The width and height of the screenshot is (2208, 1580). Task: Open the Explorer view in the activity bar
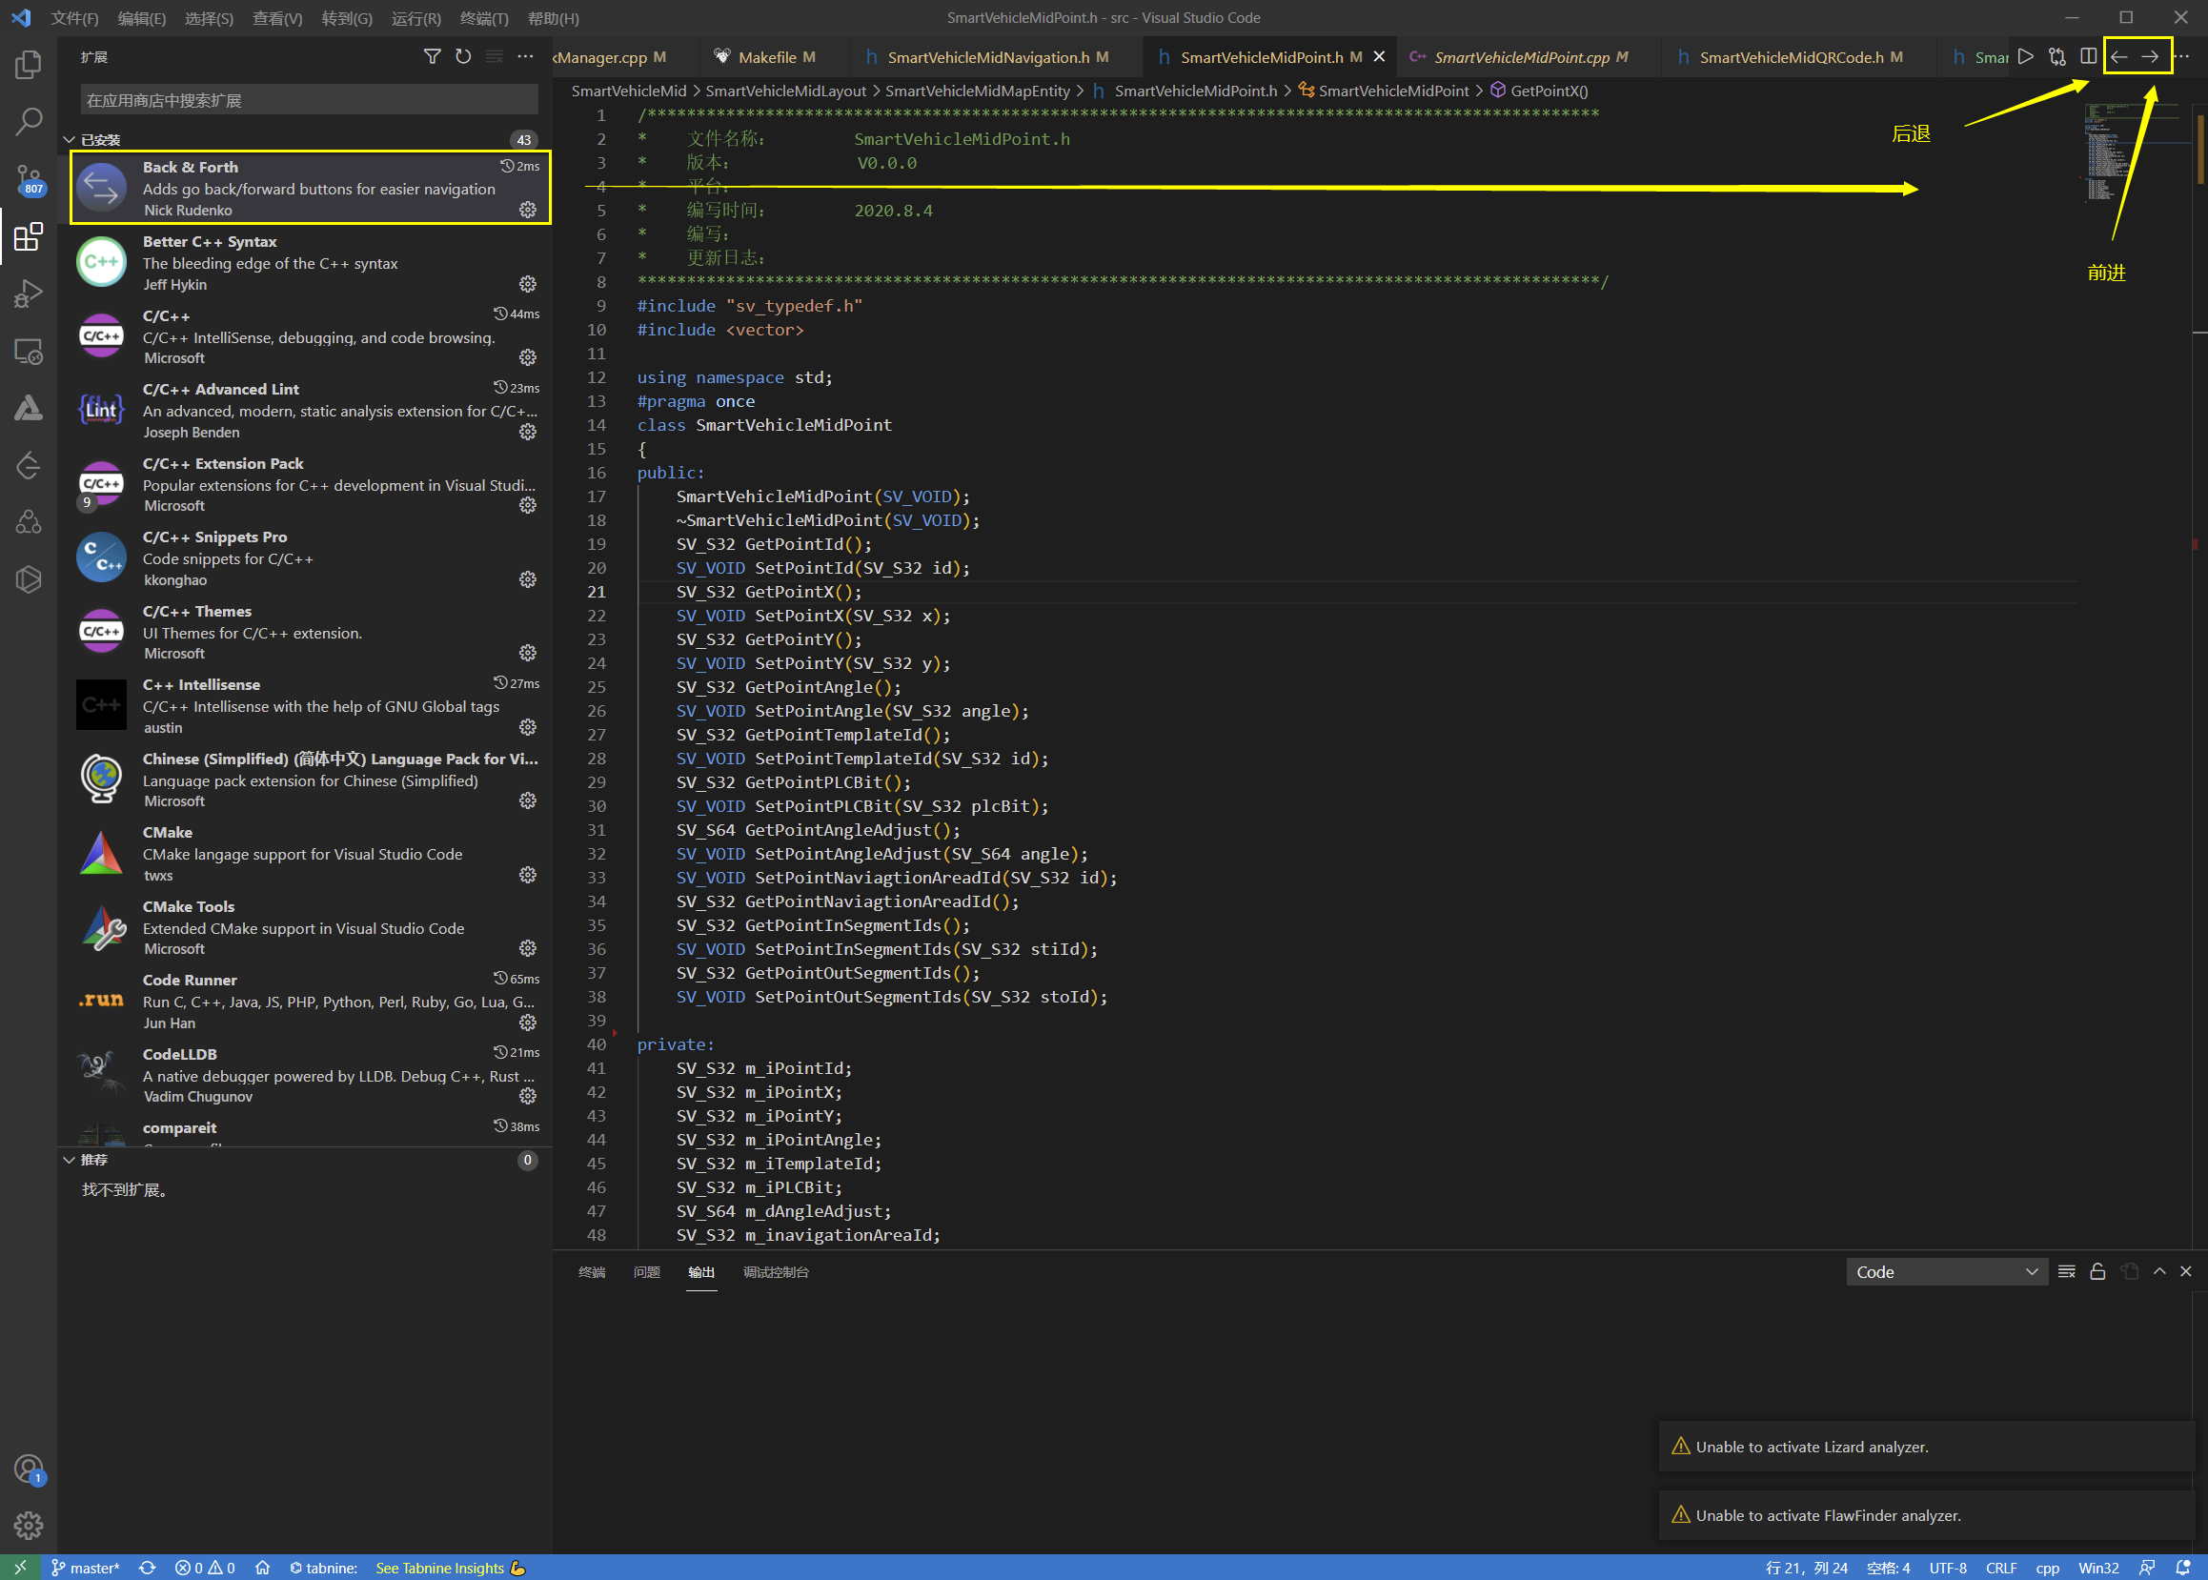28,64
